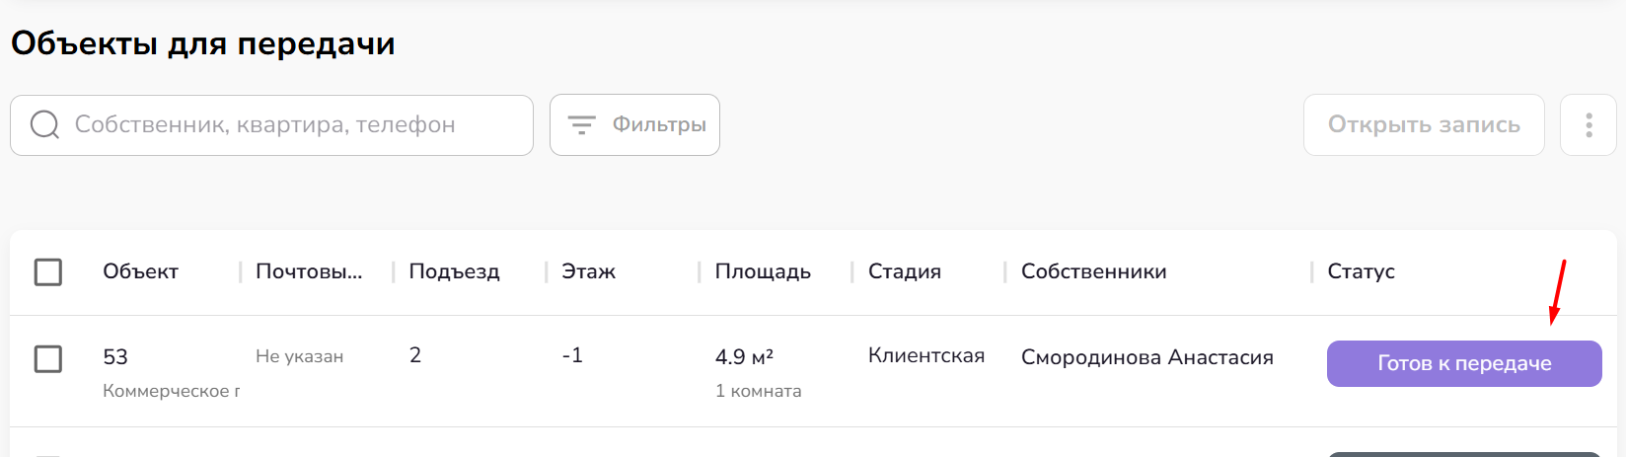
Task: Check the row checkbox for object 53
Action: tap(48, 358)
